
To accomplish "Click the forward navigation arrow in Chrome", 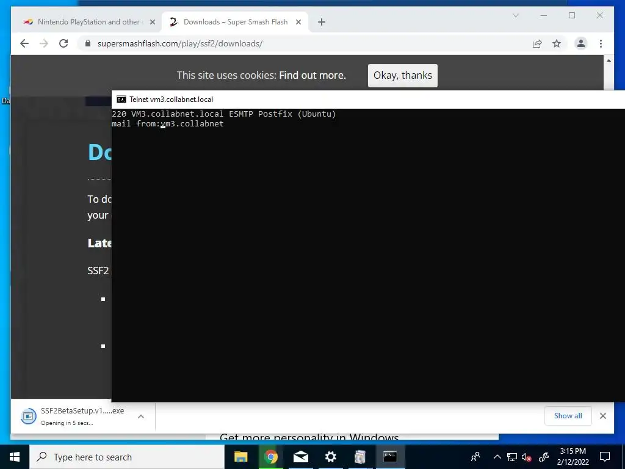I will click(44, 43).
